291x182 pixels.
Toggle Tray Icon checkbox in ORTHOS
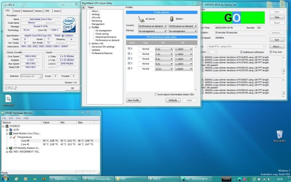click(x=271, y=52)
